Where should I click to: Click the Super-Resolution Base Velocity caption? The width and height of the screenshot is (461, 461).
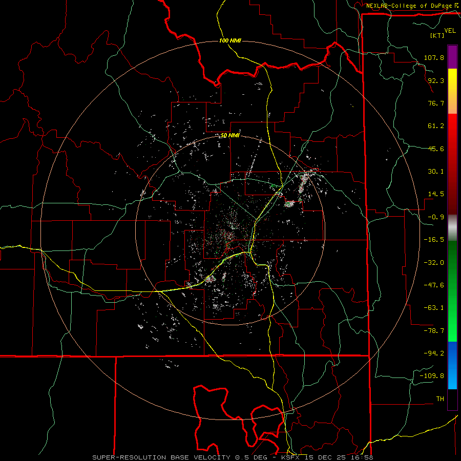(x=233, y=457)
